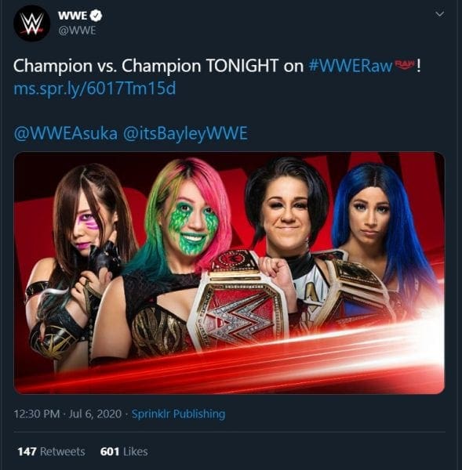Open the Sprinklr Publishing source link

click(178, 414)
